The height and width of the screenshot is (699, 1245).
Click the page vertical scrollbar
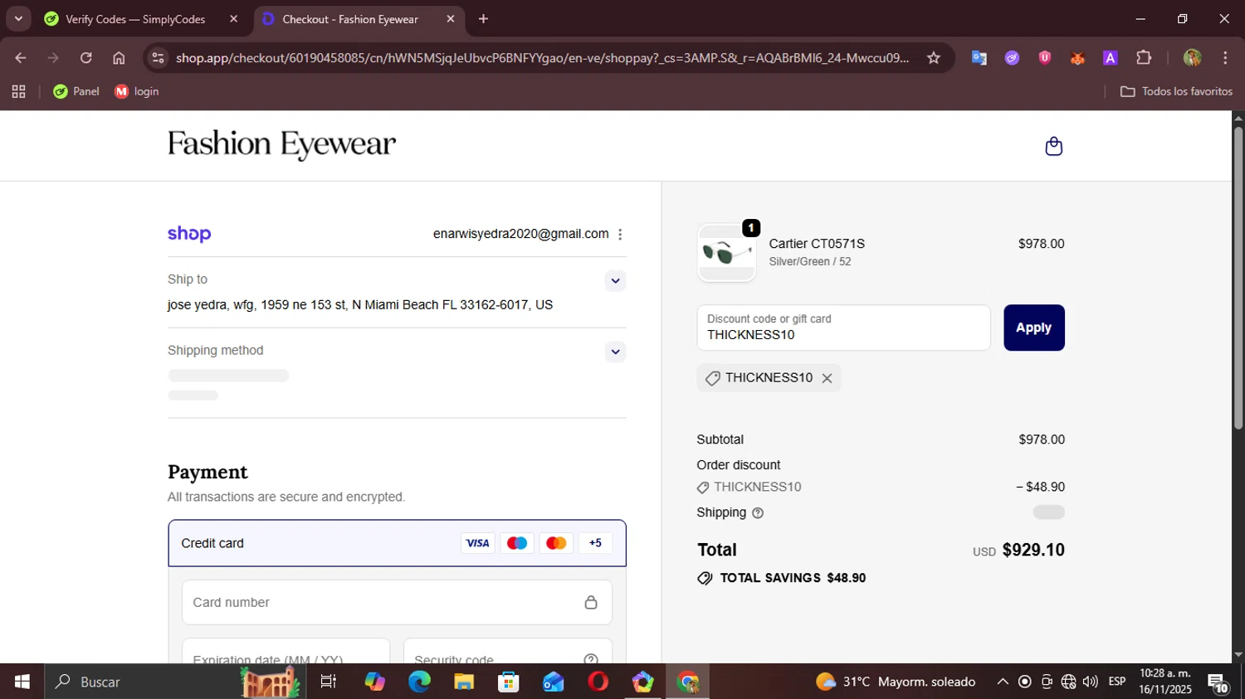coord(1238,278)
